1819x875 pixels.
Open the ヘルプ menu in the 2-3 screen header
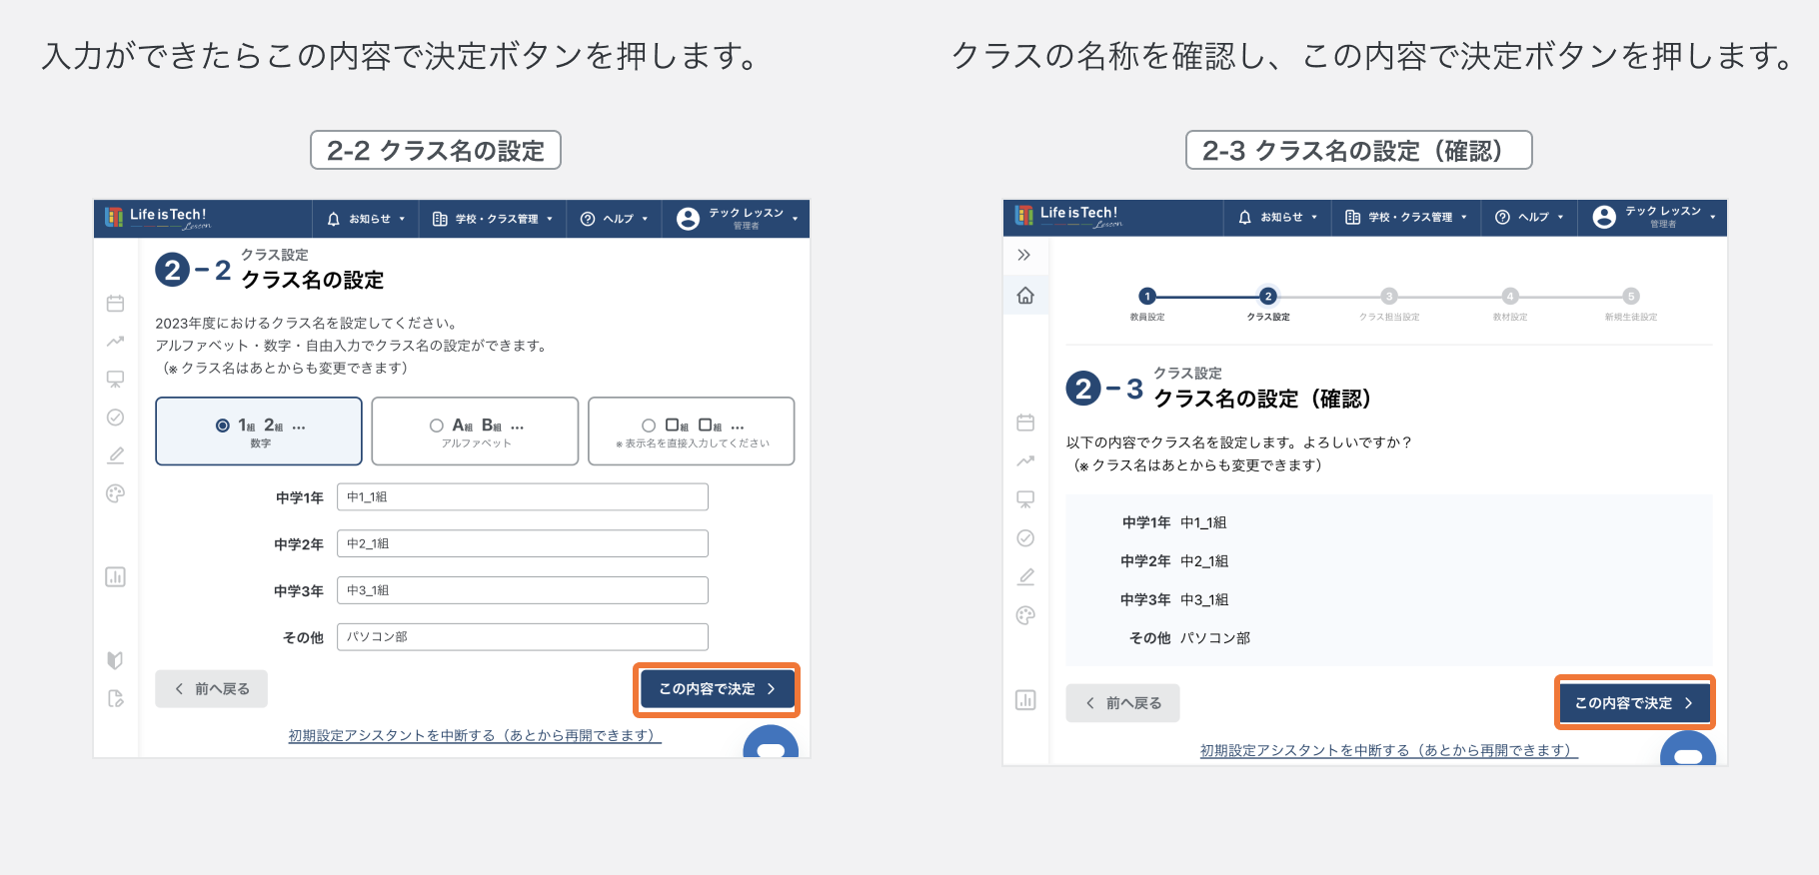tap(1529, 217)
